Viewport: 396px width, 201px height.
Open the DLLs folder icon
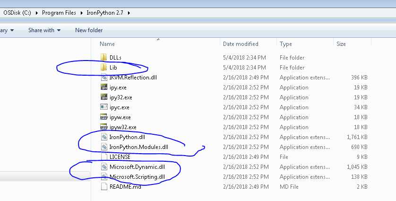(x=103, y=57)
